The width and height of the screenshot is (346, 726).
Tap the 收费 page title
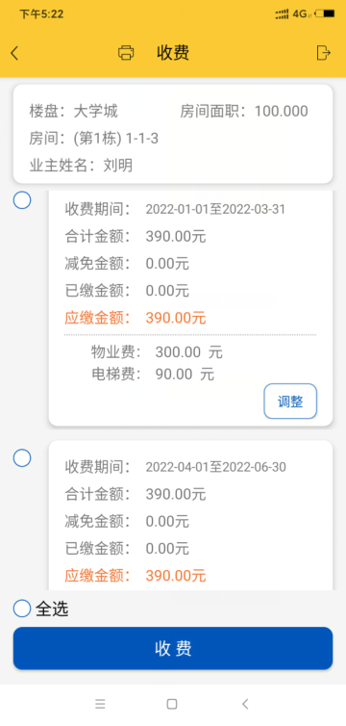(x=173, y=53)
